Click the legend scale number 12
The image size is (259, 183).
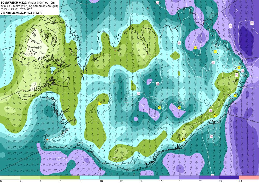point(121,181)
